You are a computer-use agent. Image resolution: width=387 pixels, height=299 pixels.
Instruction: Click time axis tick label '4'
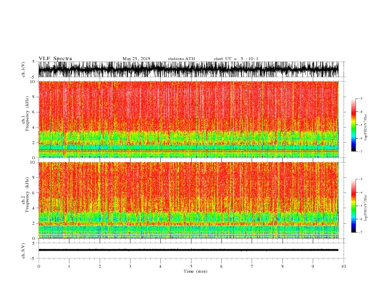(x=160, y=266)
